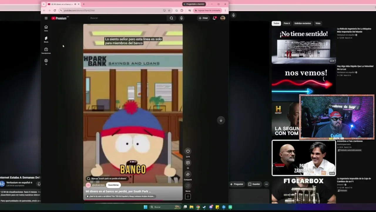Select the Visto filter chip
Screen dimensions: 376x212
(x=318, y=23)
